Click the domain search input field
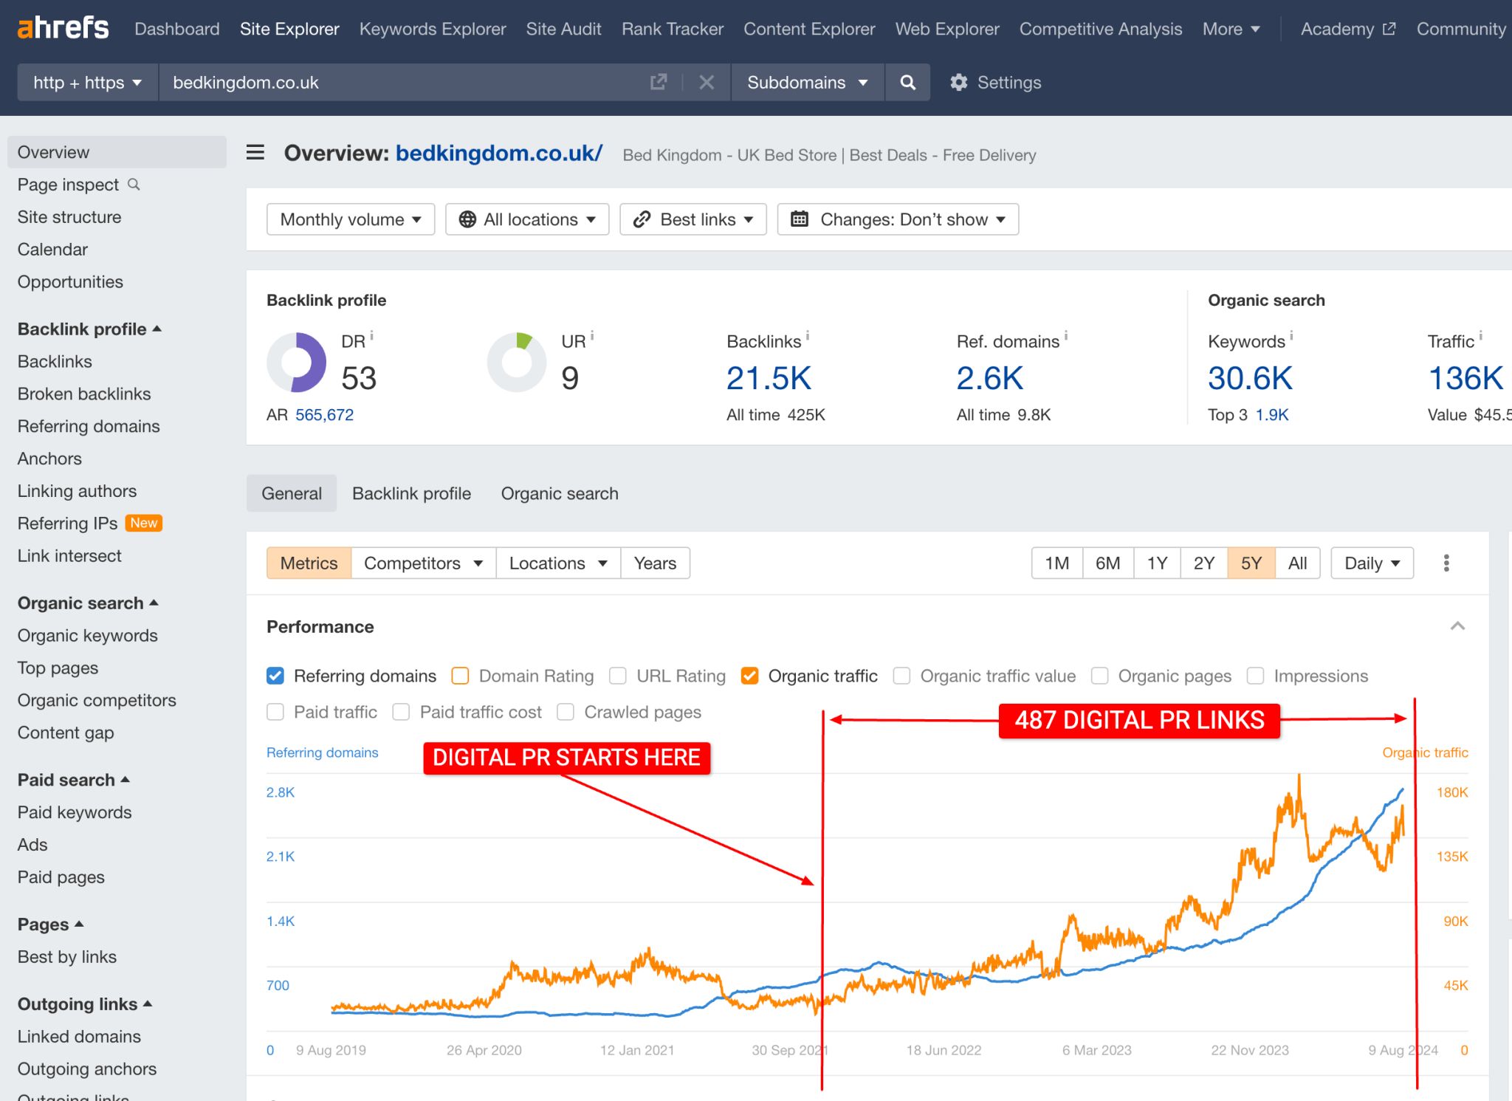 406,82
